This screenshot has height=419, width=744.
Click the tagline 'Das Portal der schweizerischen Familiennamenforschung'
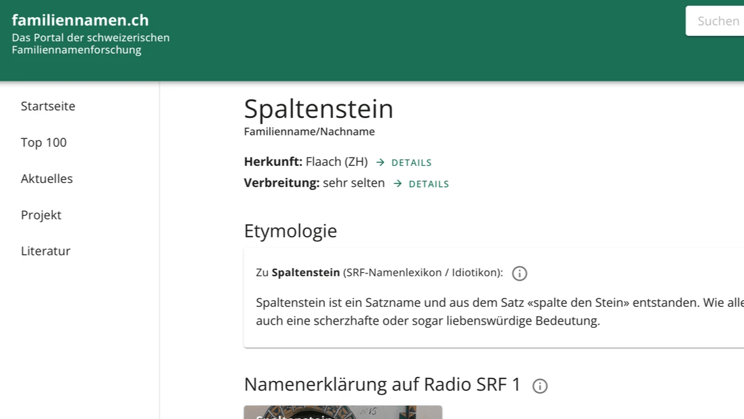coord(90,44)
